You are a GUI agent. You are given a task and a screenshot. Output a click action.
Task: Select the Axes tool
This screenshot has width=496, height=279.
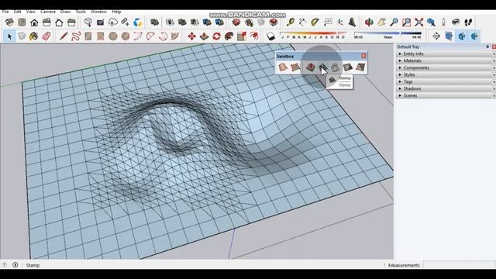click(x=340, y=22)
